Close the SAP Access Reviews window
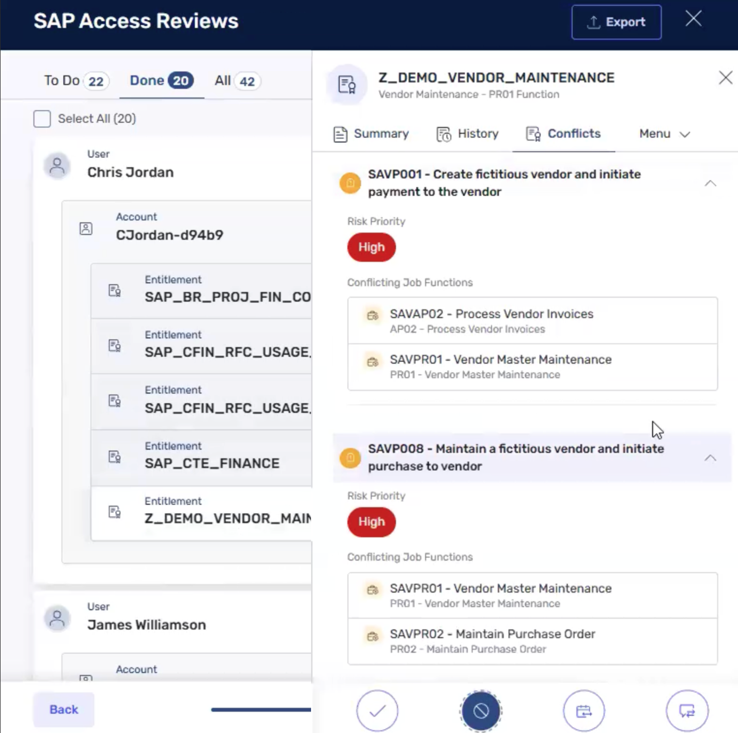 [x=693, y=19]
